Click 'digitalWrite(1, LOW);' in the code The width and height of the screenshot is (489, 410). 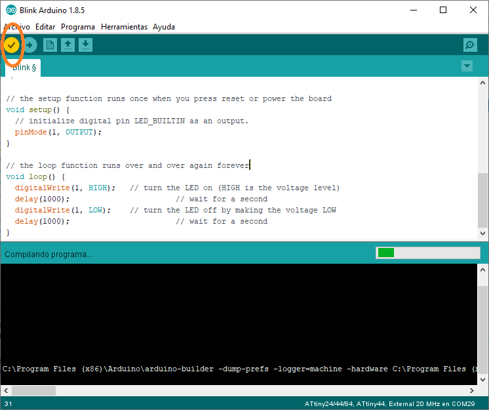[x=63, y=211]
